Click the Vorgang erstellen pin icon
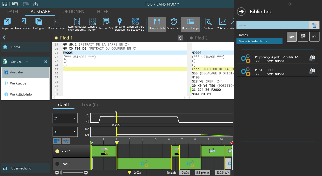The image size is (322, 176). pyautogui.click(x=119, y=22)
